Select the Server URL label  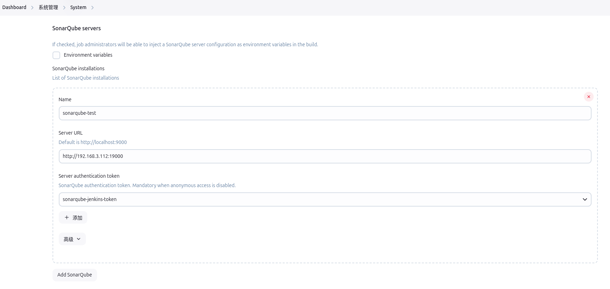71,133
